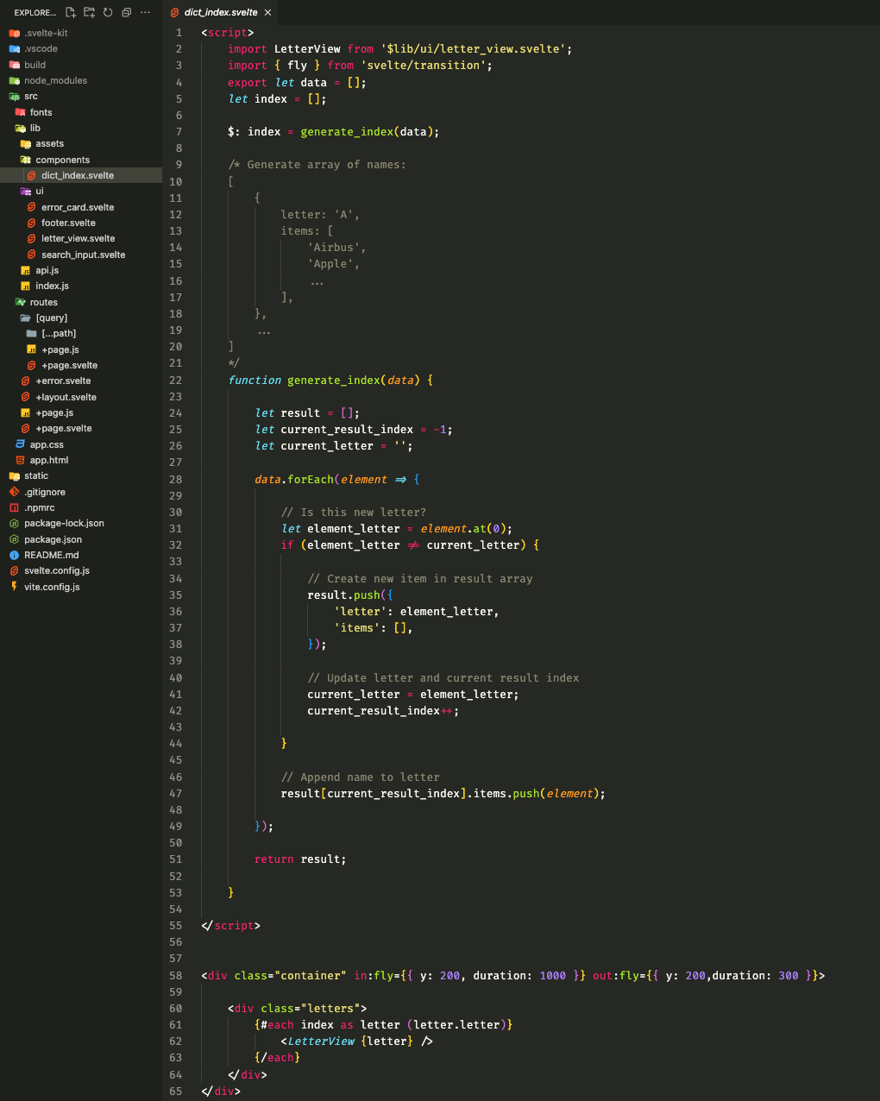The image size is (880, 1101).
Task: Click the HTML icon beside app.html
Action: click(20, 460)
